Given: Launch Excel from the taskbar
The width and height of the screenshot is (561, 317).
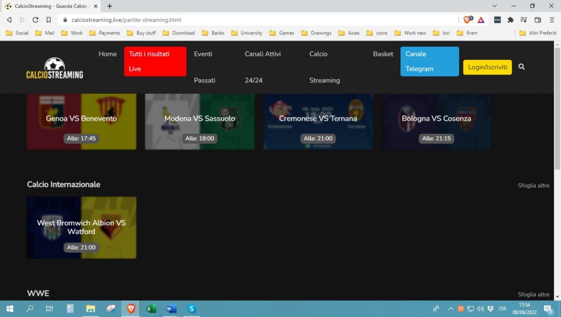Looking at the screenshot, I should pyautogui.click(x=151, y=309).
